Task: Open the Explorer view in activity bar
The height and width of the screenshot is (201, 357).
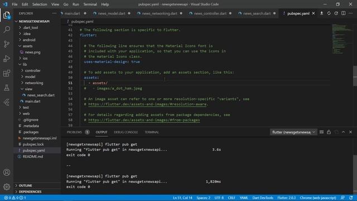Action: [7, 15]
